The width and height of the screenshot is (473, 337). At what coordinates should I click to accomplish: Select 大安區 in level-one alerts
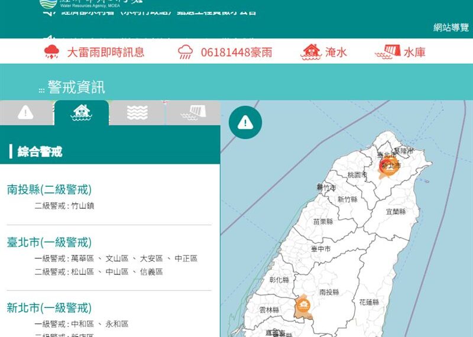(151, 258)
